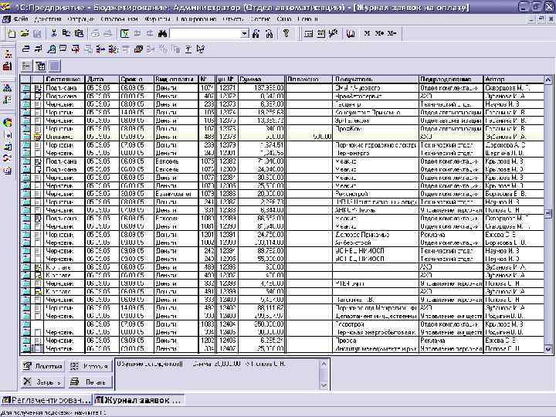
Task: Switch to the Журнал заявок window tab
Action: pyautogui.click(x=139, y=400)
